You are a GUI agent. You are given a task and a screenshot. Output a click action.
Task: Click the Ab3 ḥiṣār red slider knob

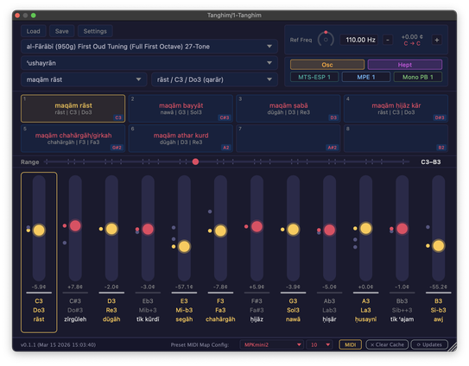tap(329, 230)
